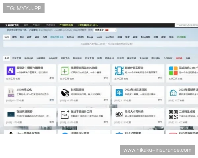Open the green 小程序 search tab
198x158 pixels.
coord(181,37)
